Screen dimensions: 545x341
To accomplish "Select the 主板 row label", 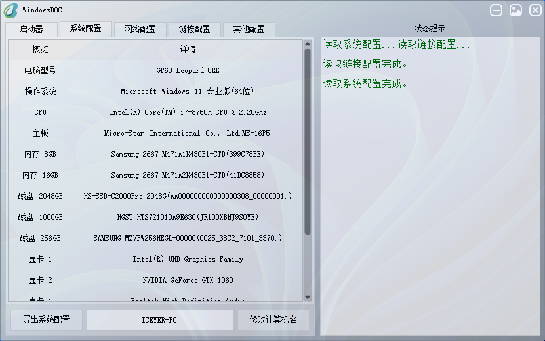I will click(x=40, y=134).
